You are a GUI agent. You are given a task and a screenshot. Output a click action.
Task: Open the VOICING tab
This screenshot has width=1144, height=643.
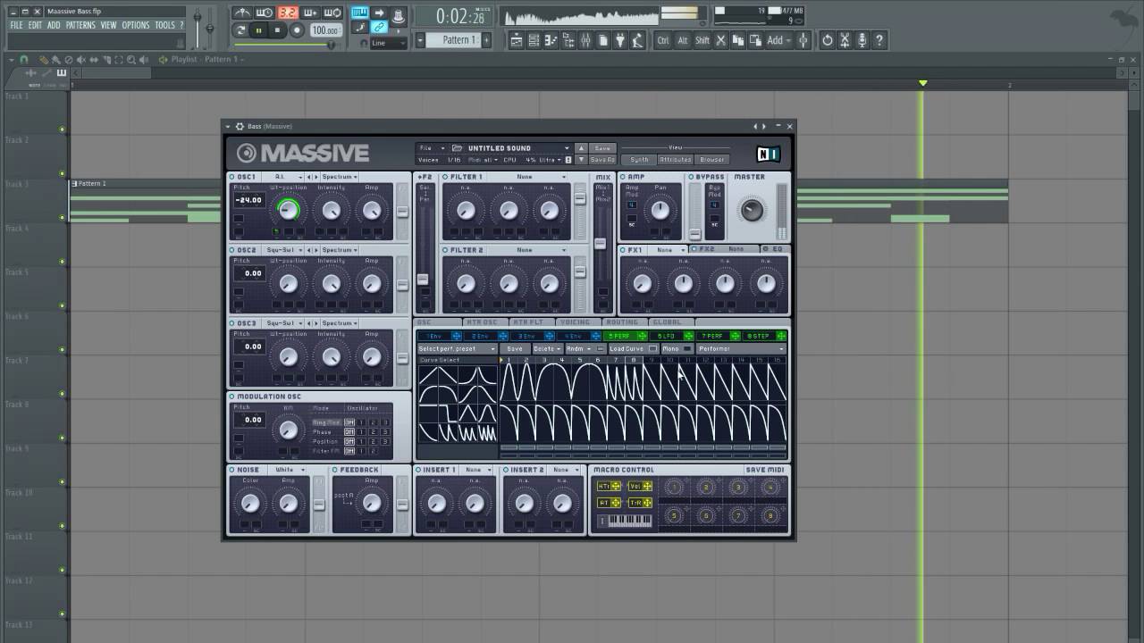[576, 321]
